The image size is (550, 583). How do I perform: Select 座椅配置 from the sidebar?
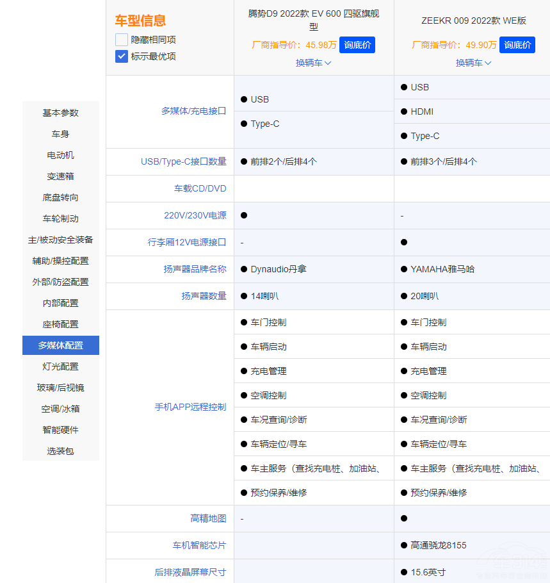(x=60, y=324)
